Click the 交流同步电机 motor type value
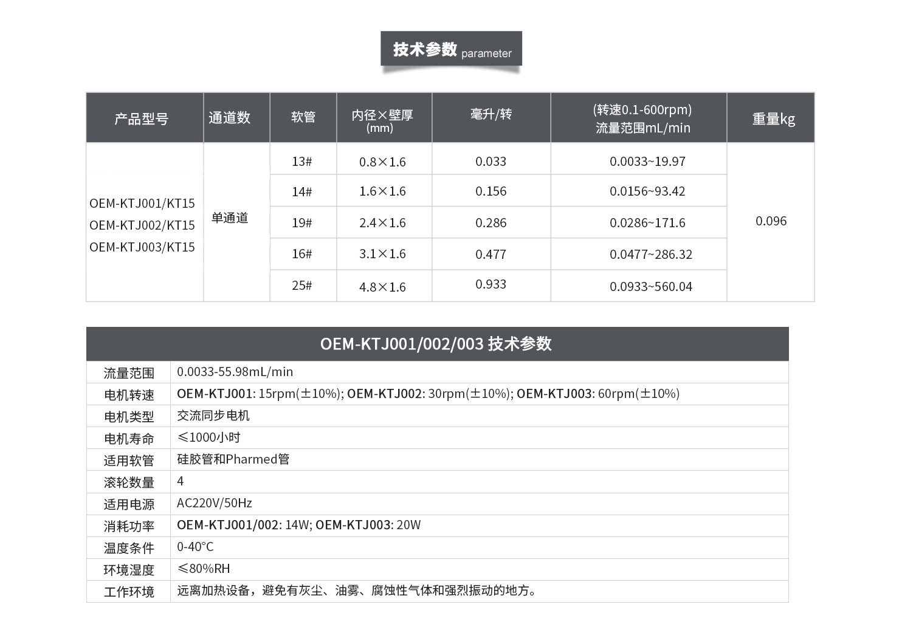Viewport: 902px width, 627px height. click(213, 416)
